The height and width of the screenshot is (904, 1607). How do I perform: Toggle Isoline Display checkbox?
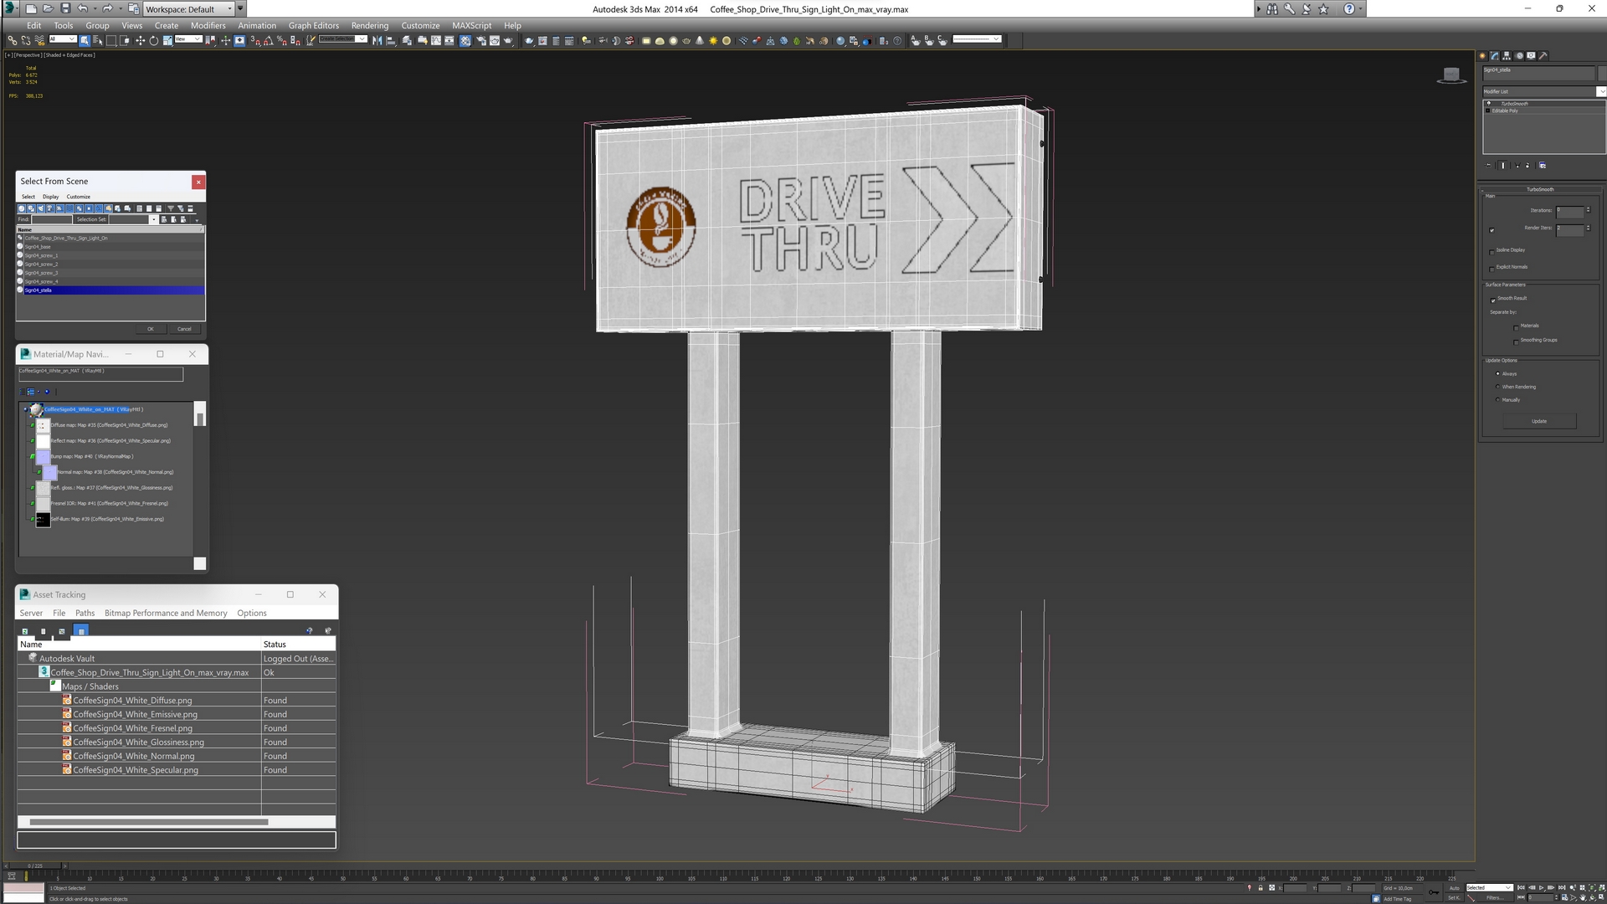pos(1492,251)
